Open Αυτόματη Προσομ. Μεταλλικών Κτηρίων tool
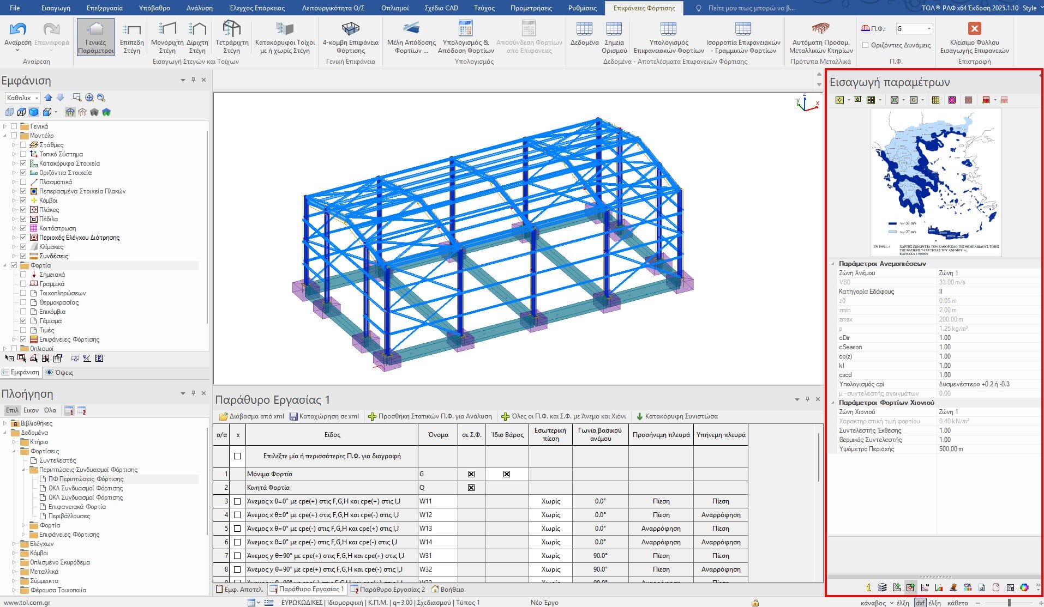 [820, 37]
